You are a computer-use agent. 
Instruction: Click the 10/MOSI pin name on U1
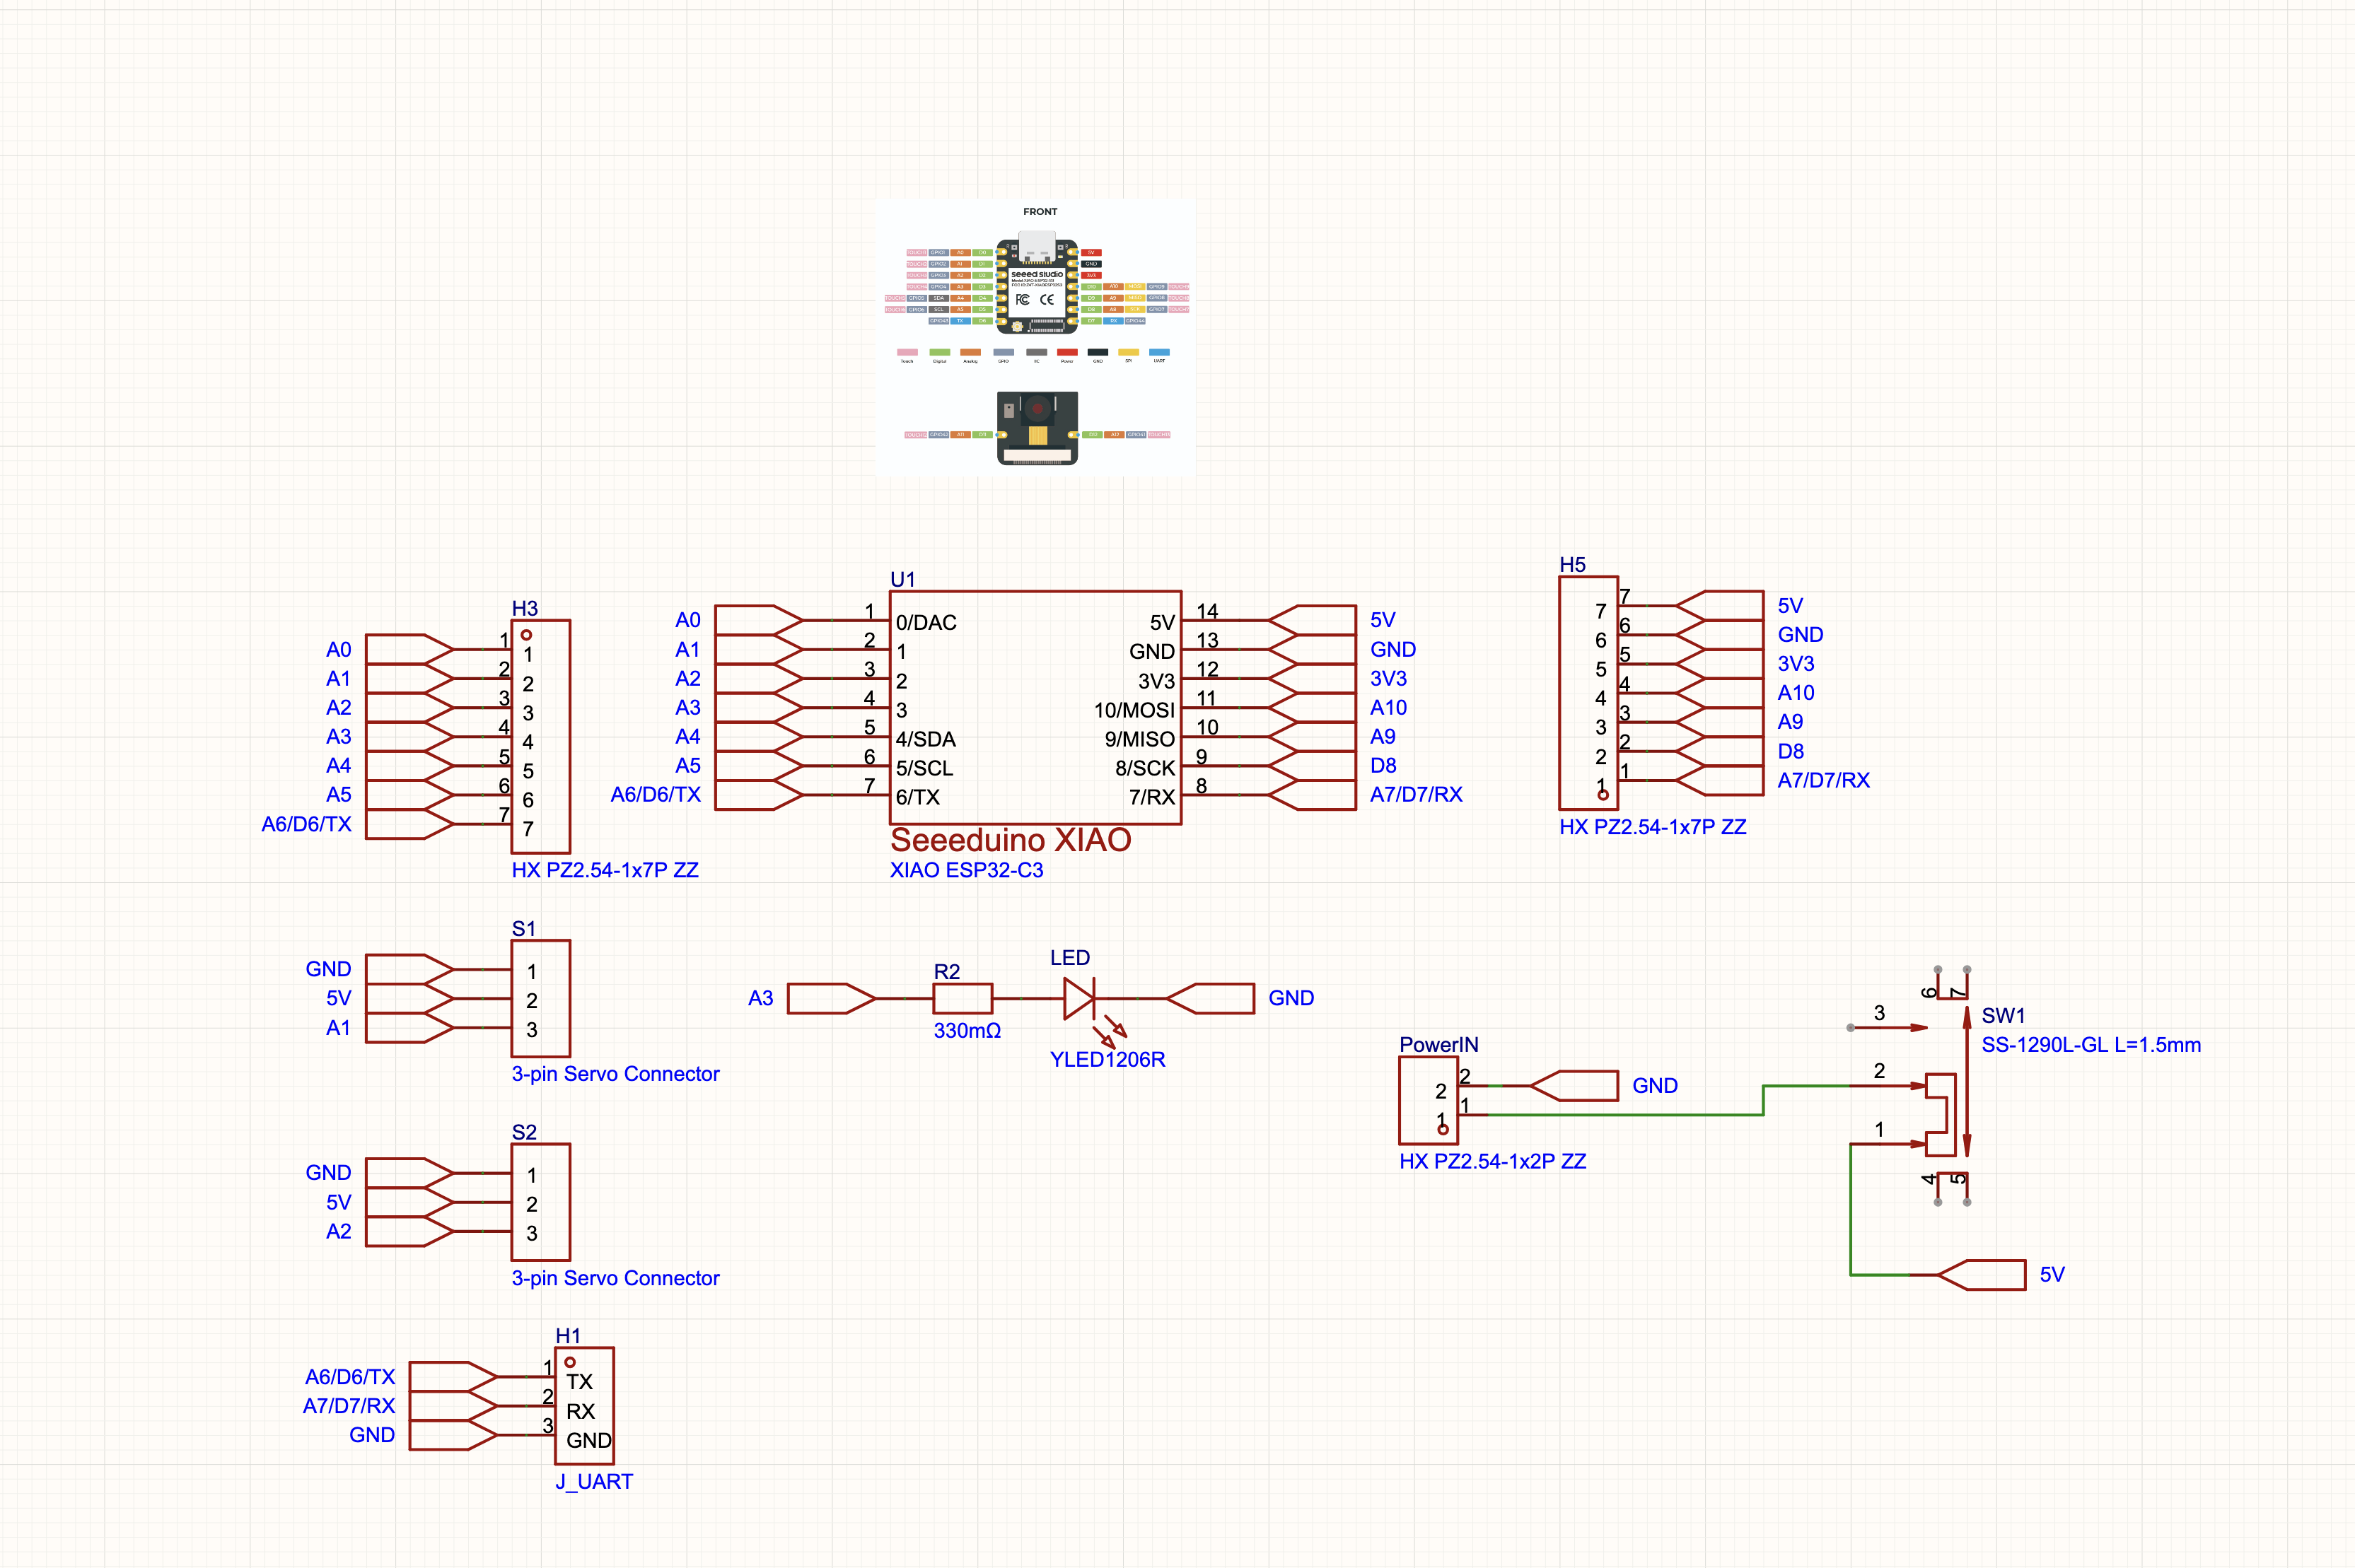[x=1134, y=710]
